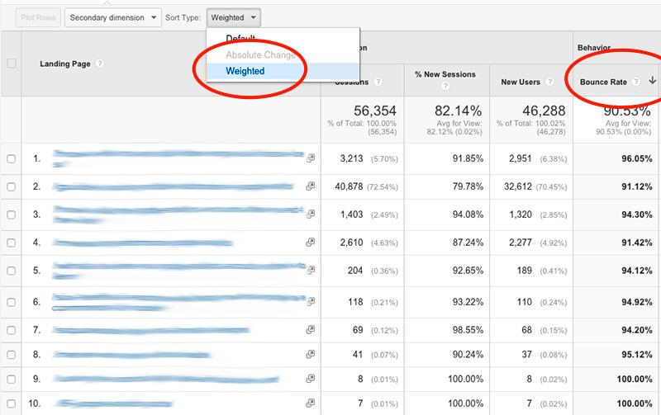
Task: Click bounce rate value 91.42%
Action: (x=636, y=243)
